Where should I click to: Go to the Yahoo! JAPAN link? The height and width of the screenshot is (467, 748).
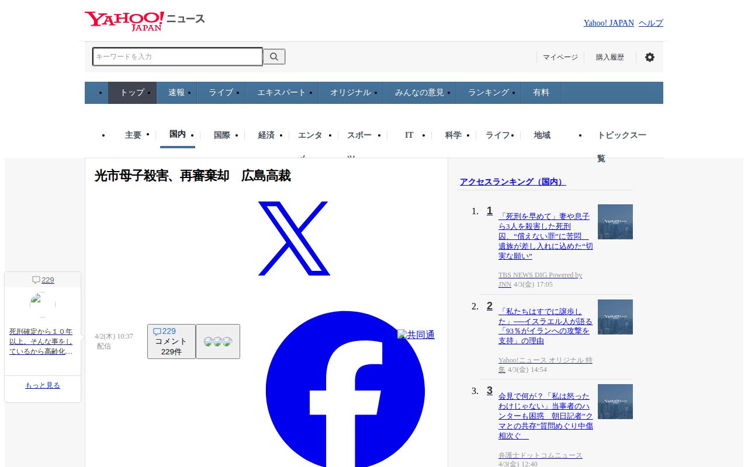click(608, 23)
